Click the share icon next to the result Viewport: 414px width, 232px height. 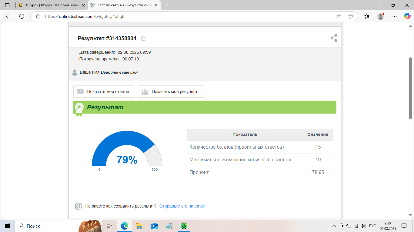(334, 38)
